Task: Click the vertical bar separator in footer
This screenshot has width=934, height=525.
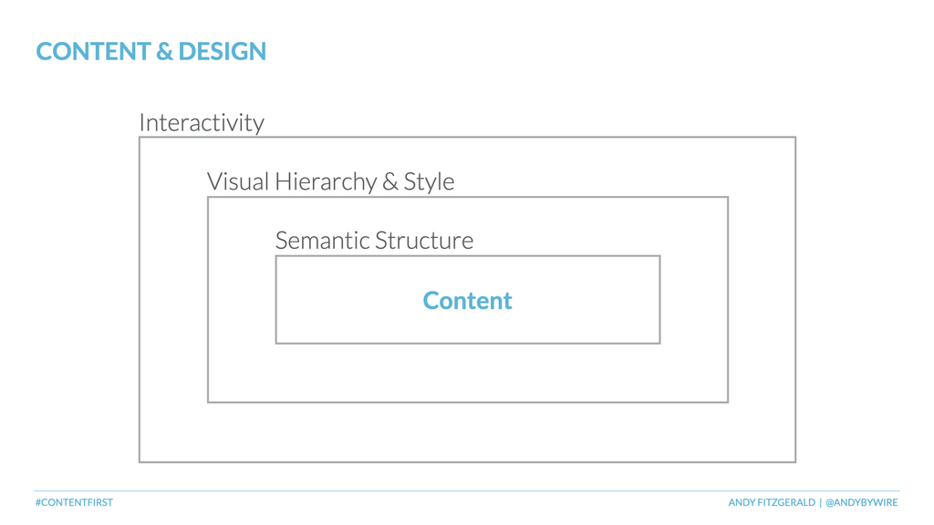Action: coord(820,502)
